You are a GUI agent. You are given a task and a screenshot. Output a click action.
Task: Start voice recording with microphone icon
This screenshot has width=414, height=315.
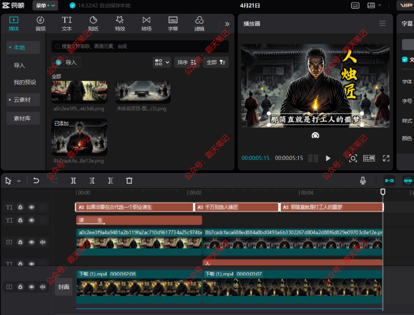pos(363,180)
